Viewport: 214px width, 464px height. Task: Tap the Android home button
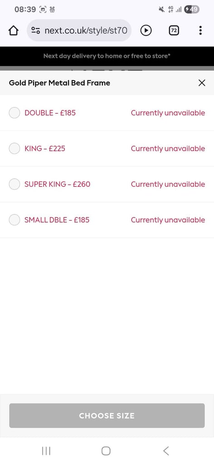point(106,451)
